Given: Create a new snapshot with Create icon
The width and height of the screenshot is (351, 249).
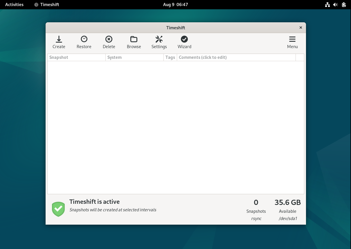Looking at the screenshot, I should coord(59,42).
